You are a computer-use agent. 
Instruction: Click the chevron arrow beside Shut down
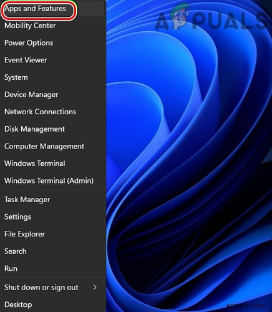(x=95, y=288)
